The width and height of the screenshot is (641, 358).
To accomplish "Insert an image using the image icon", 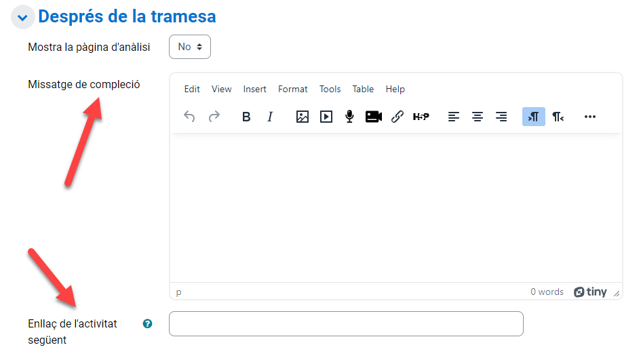I will pos(303,117).
